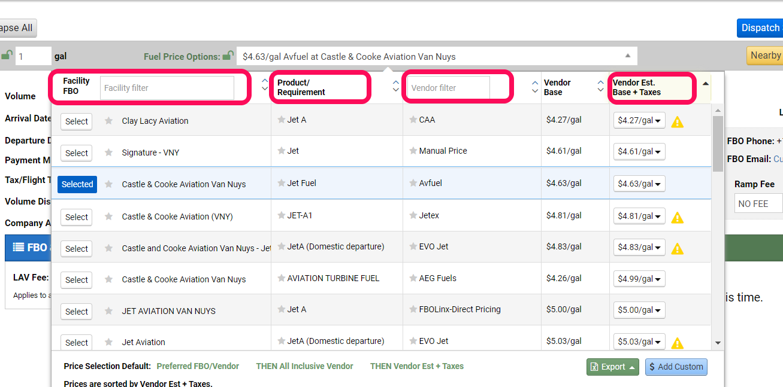The height and width of the screenshot is (387, 783).
Task: Open $4.27/gal price dropdown
Action: (639, 120)
